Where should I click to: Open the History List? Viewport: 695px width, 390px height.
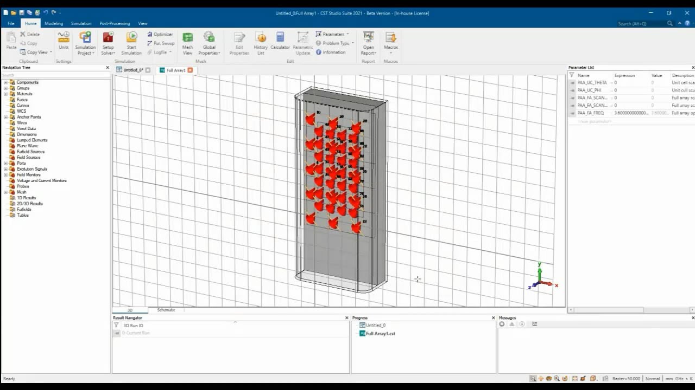pos(261,43)
